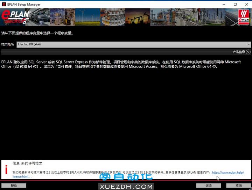The width and height of the screenshot is (252, 190).
Task: Open the 可用程序 Electric P8 (x64) dropdown
Action: point(134,44)
